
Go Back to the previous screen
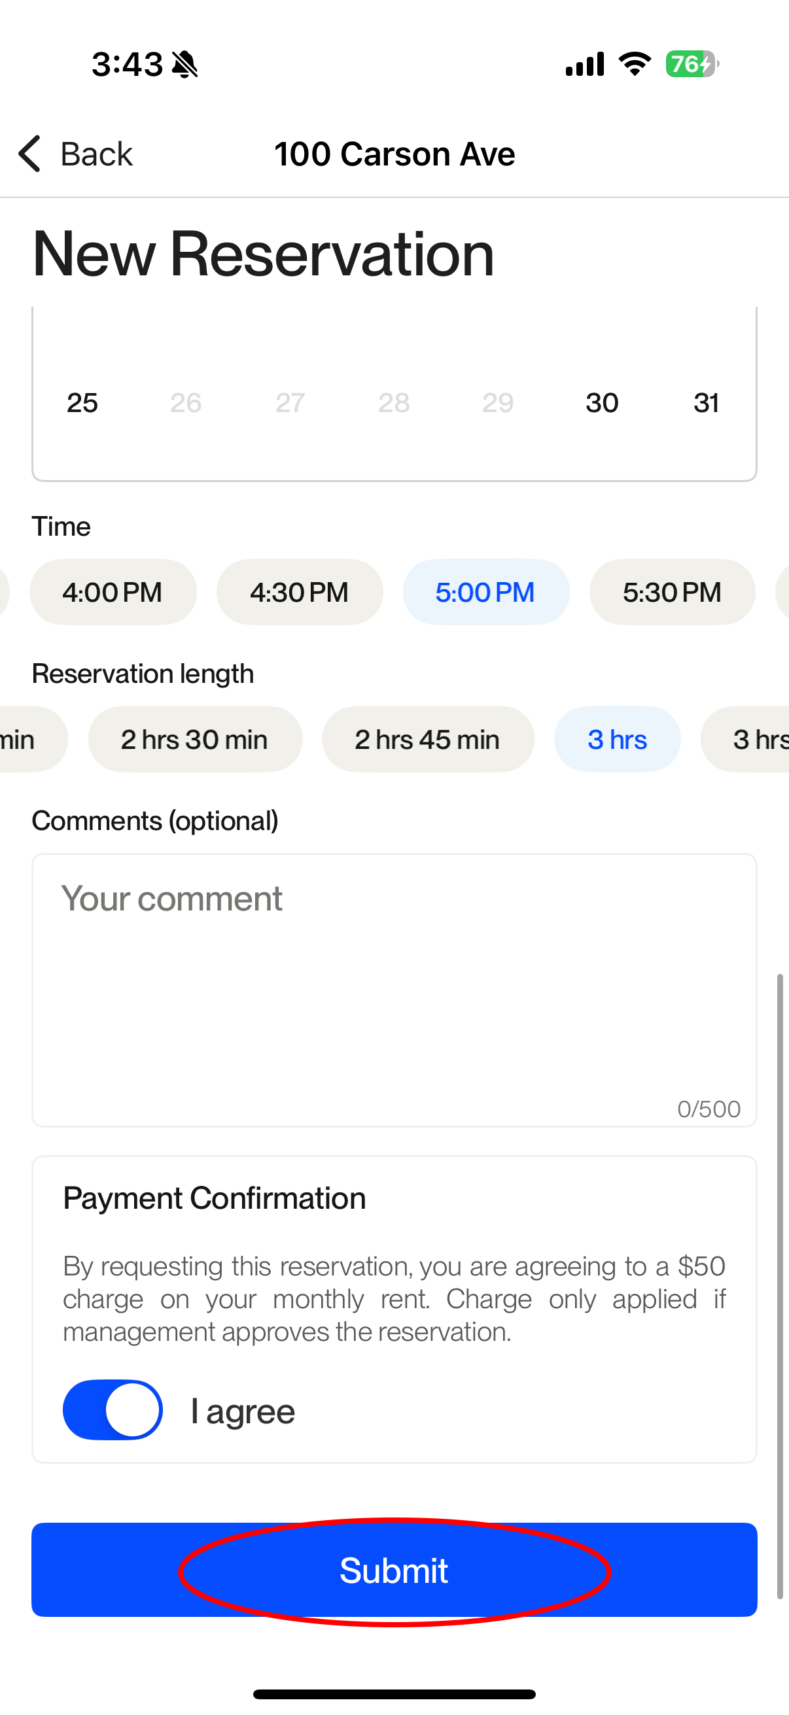click(x=75, y=154)
